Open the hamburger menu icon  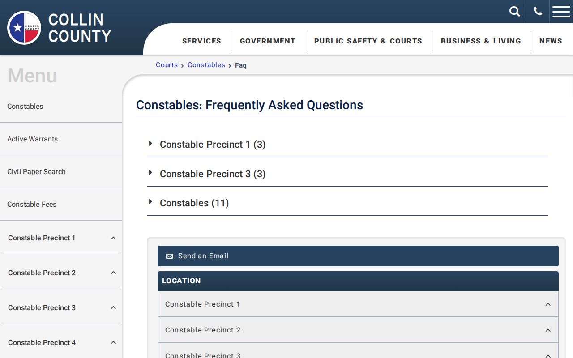561,12
